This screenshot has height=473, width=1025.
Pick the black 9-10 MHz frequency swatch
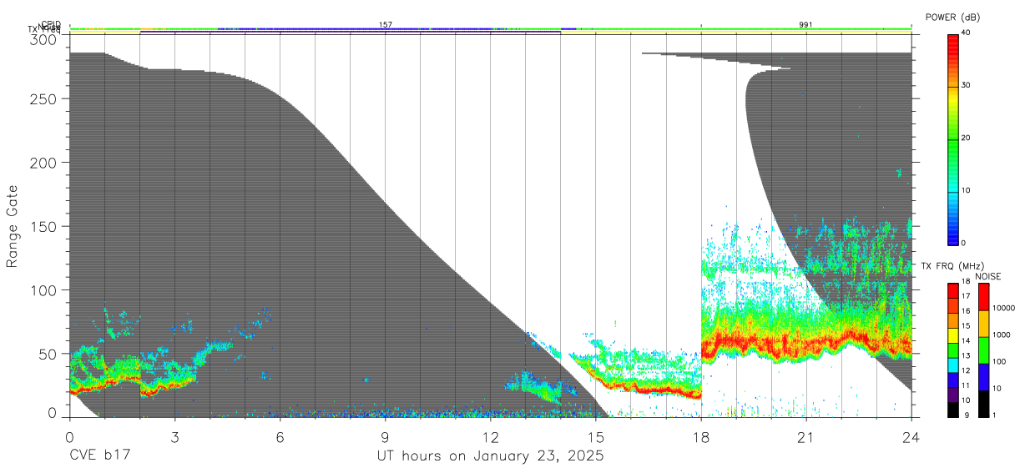(x=952, y=409)
